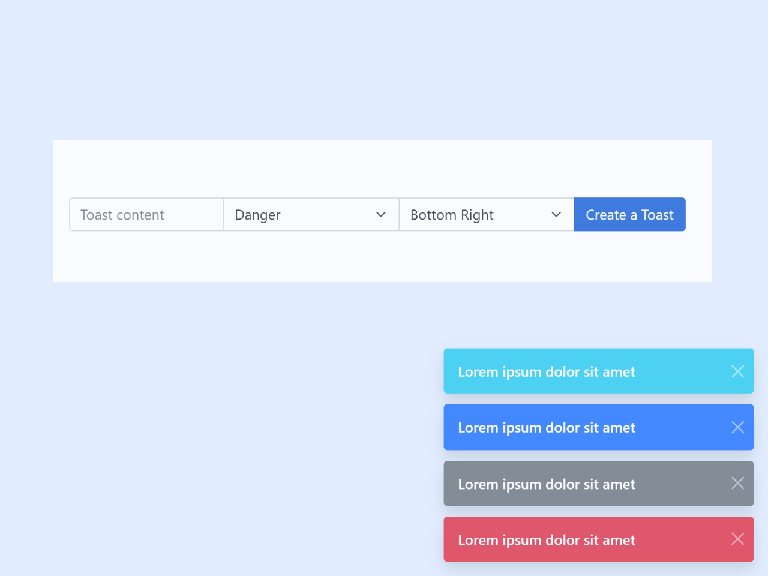Open the toast type dropdown showing Danger
The width and height of the screenshot is (768, 576).
point(311,214)
